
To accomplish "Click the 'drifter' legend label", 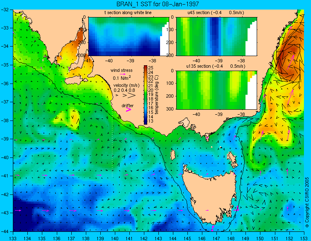I will tap(128, 106).
